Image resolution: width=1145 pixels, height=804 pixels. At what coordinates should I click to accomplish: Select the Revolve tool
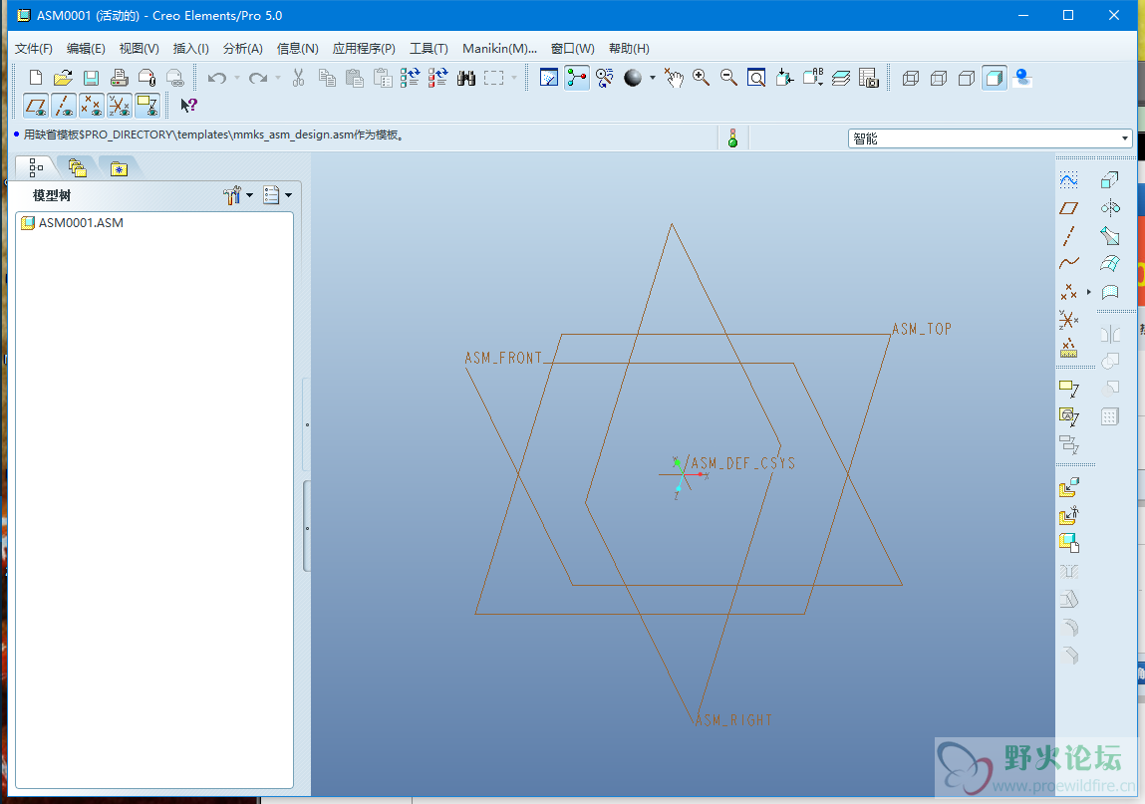1110,208
